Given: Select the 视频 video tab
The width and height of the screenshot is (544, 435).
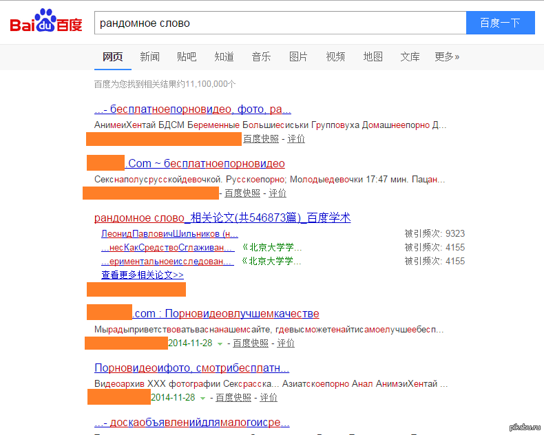Looking at the screenshot, I should pyautogui.click(x=335, y=57).
